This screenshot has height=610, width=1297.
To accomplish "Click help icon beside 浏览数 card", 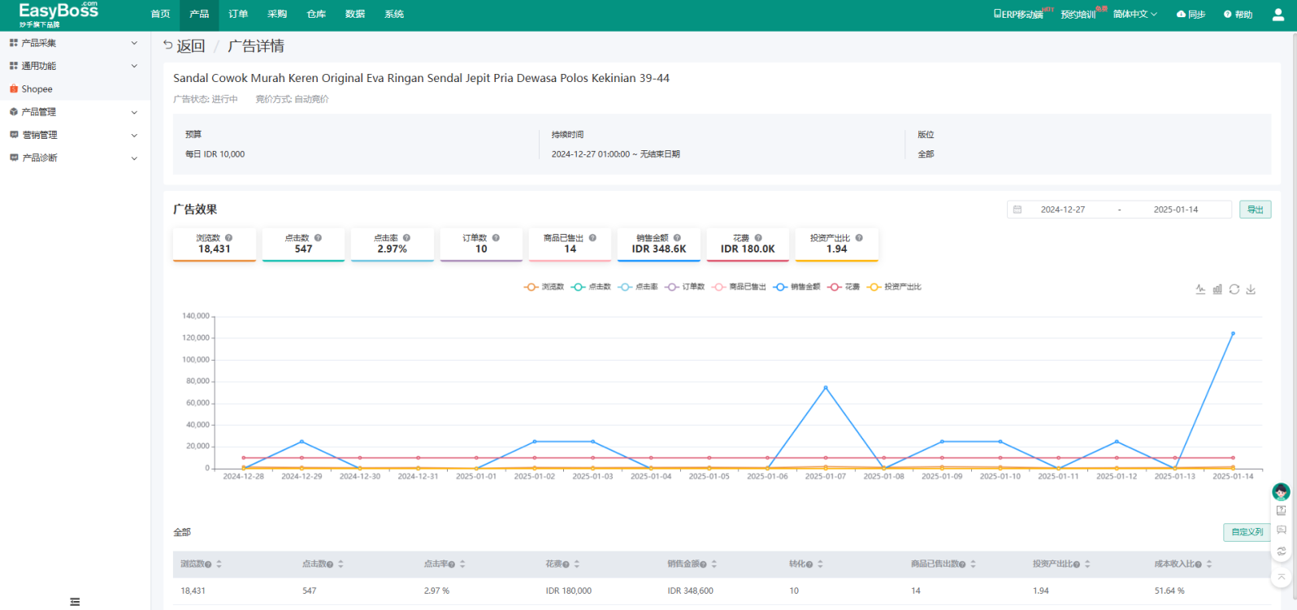I will pyautogui.click(x=228, y=238).
